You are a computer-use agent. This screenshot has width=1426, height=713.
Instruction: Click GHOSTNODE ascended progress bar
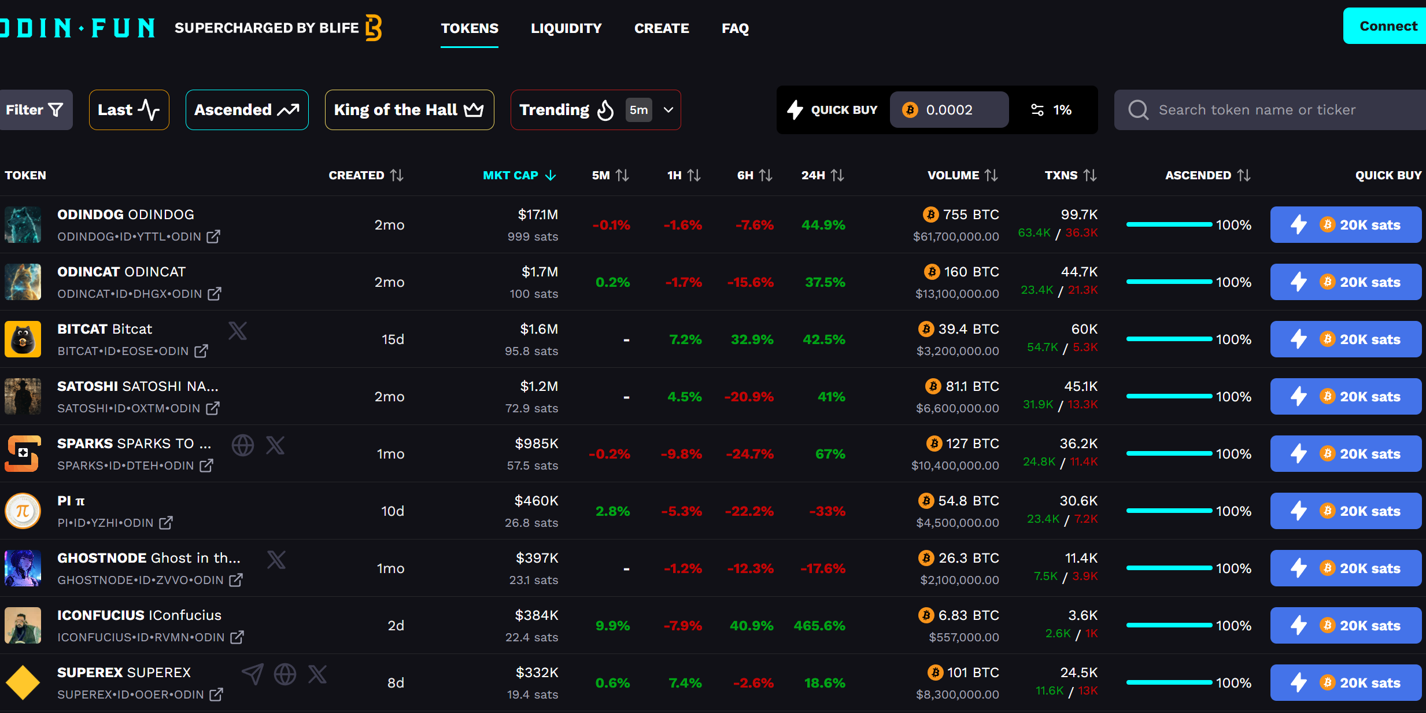click(x=1169, y=568)
